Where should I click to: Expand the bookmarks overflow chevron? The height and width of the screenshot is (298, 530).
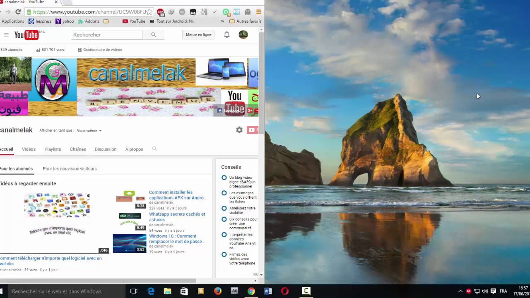[223, 21]
